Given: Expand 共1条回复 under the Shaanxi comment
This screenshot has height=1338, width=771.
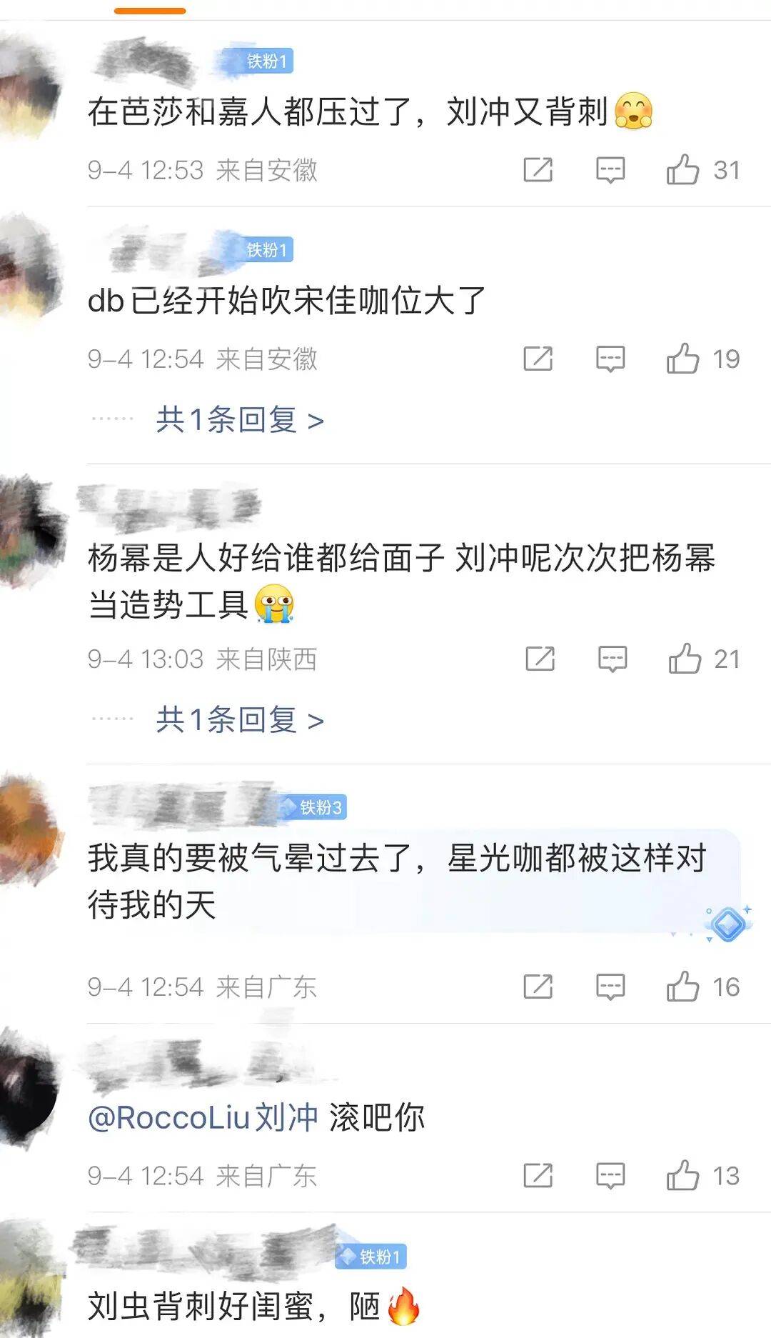Looking at the screenshot, I should [240, 719].
